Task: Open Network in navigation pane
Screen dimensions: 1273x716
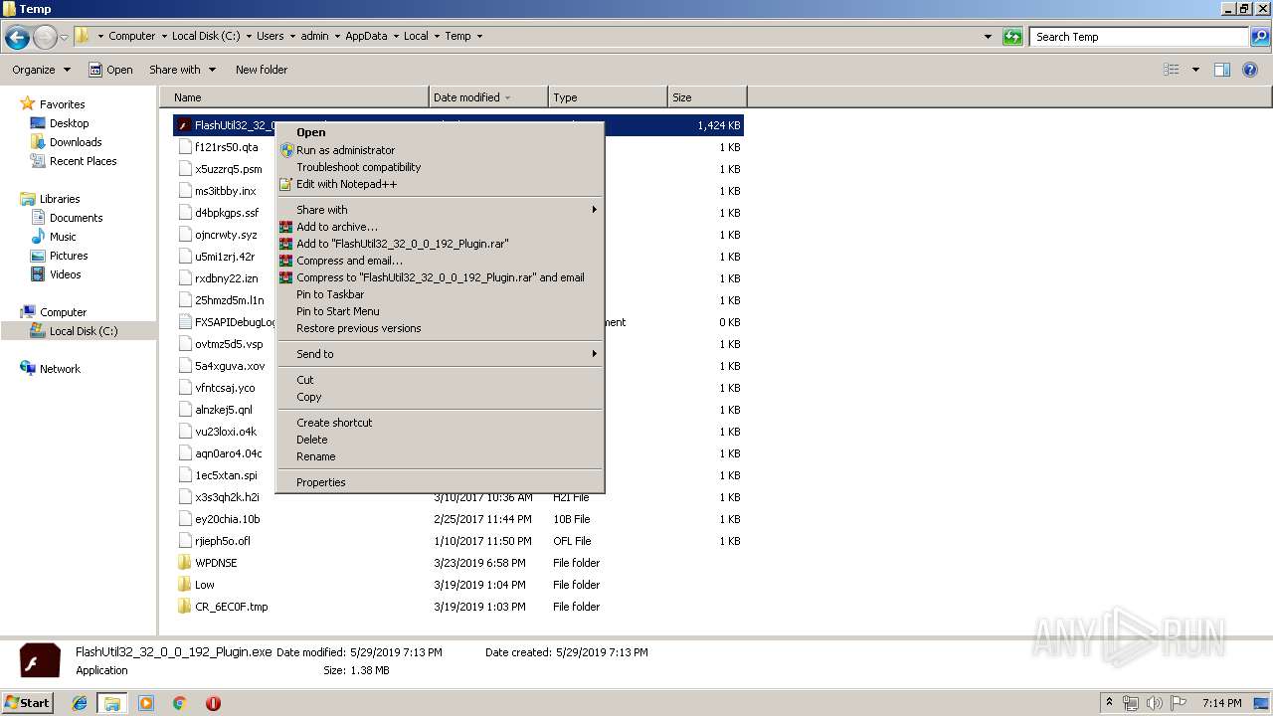Action: pyautogui.click(x=60, y=369)
